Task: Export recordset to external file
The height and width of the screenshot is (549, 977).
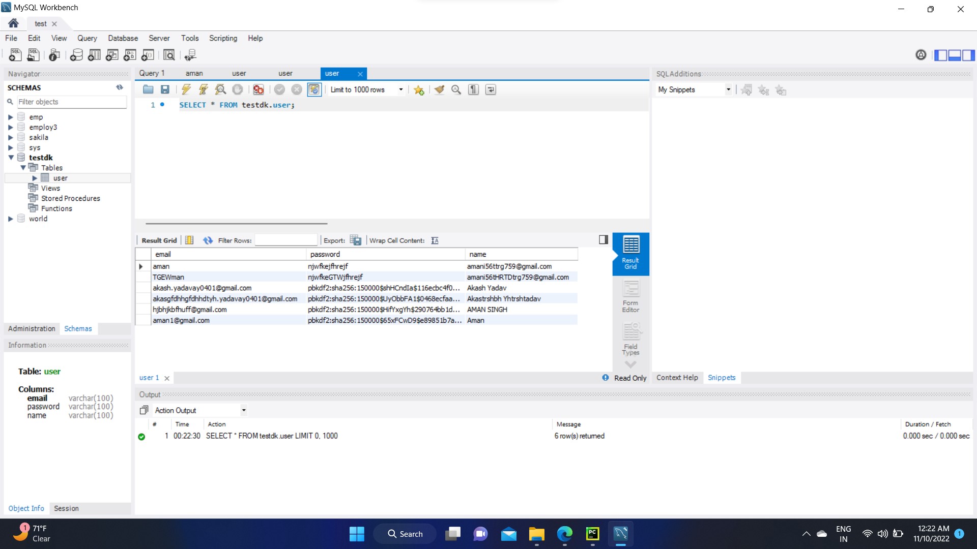Action: 356,240
